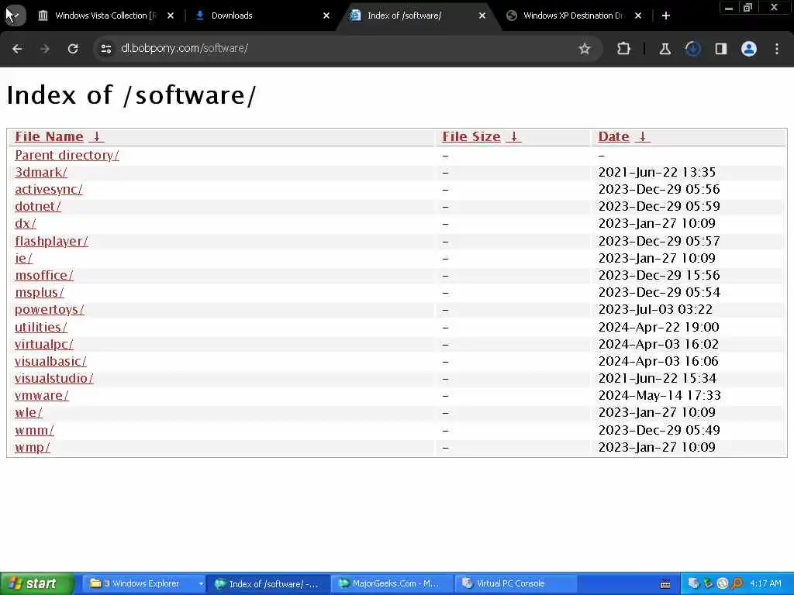Click the File Name descending arrow

96,136
